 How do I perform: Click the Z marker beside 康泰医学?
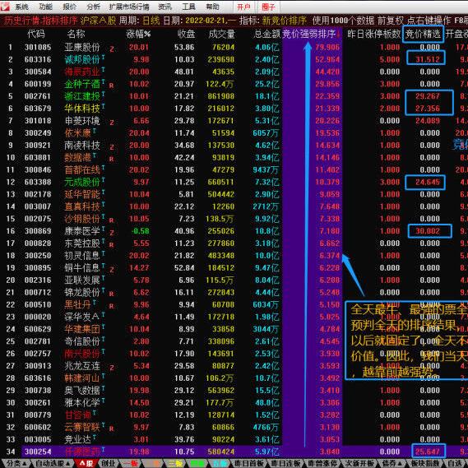[112, 233]
